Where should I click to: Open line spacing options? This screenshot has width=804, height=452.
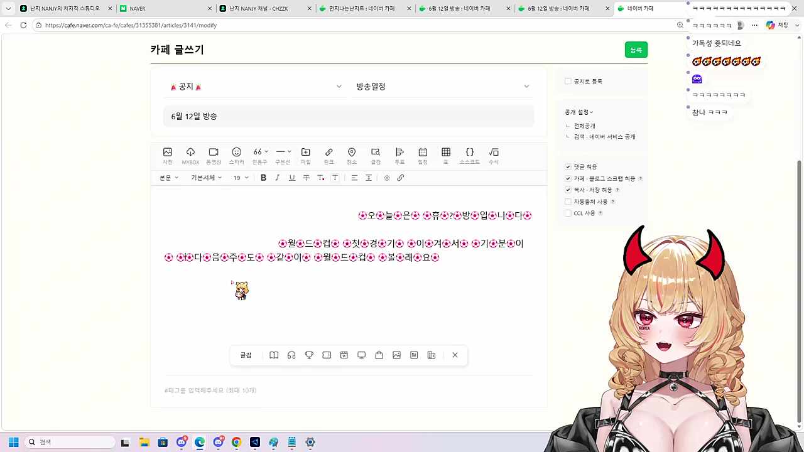point(369,178)
